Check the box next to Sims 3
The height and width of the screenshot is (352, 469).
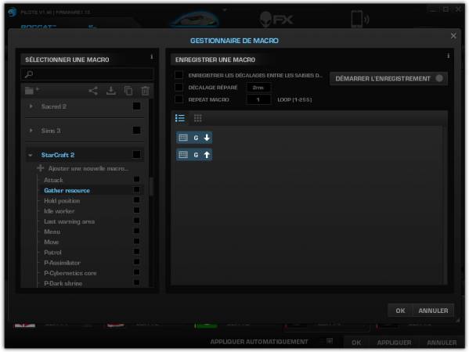(136, 131)
